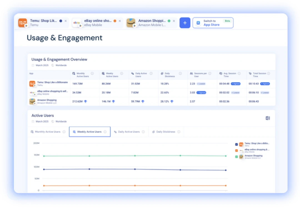Select the Temu app icon in top tab
Screen dimensions: 300x208
click(x=22, y=23)
